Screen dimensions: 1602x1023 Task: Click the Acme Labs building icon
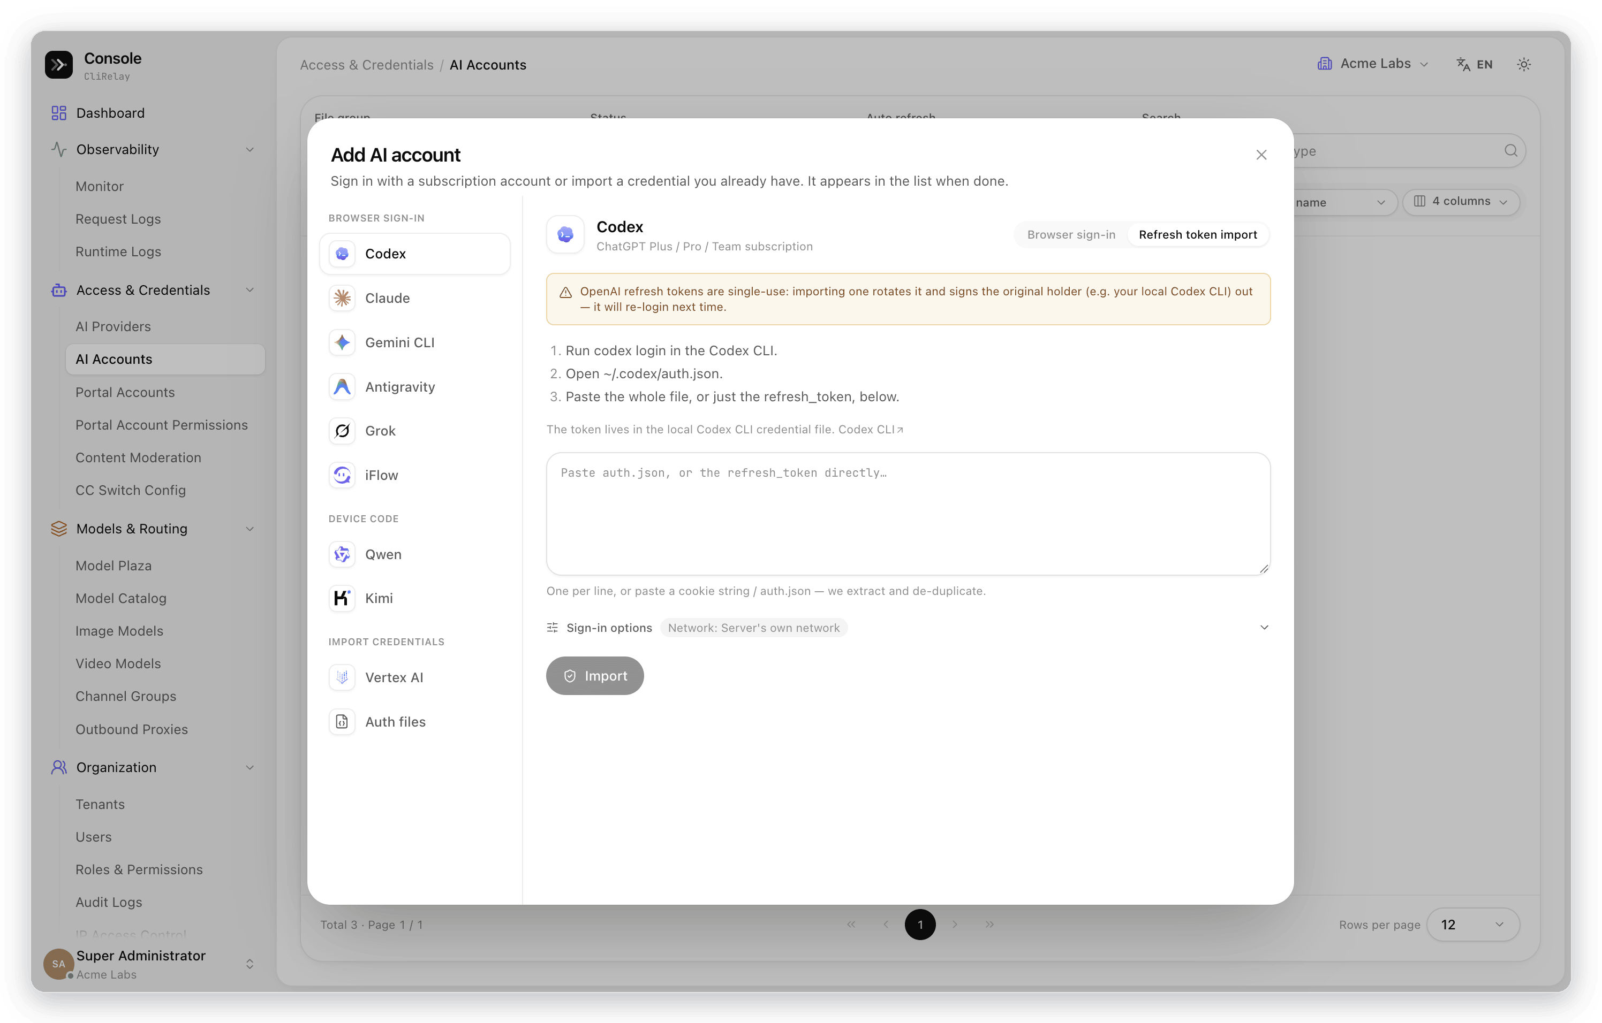(1325, 64)
